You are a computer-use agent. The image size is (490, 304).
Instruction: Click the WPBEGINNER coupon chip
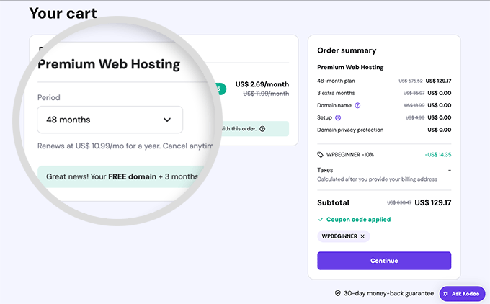tap(339, 236)
